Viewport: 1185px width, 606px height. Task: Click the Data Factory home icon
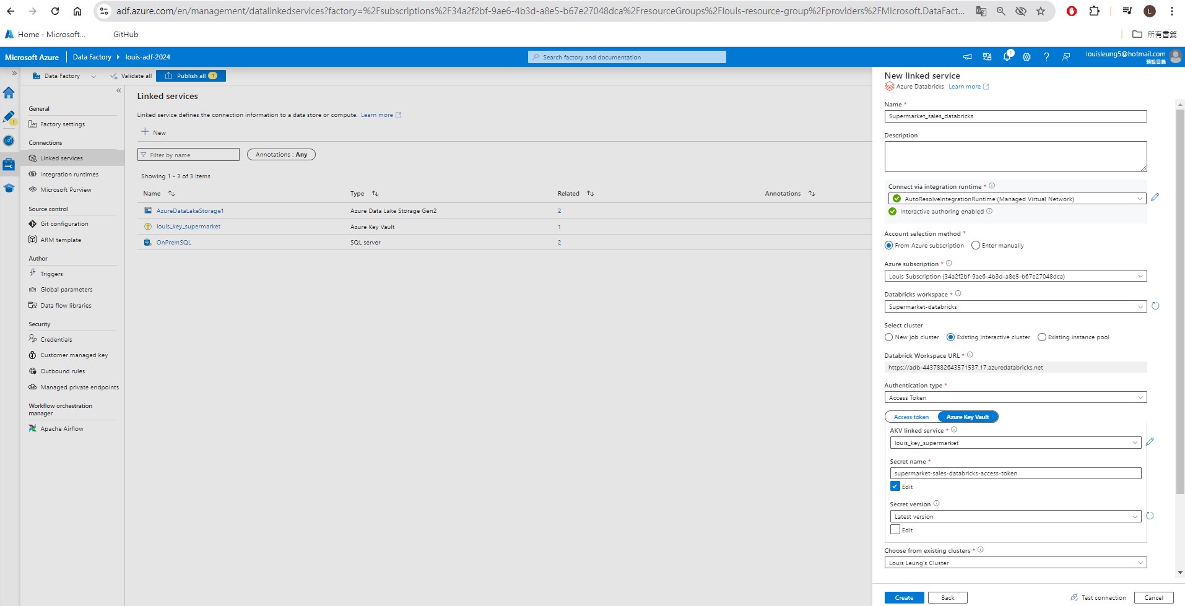9,93
